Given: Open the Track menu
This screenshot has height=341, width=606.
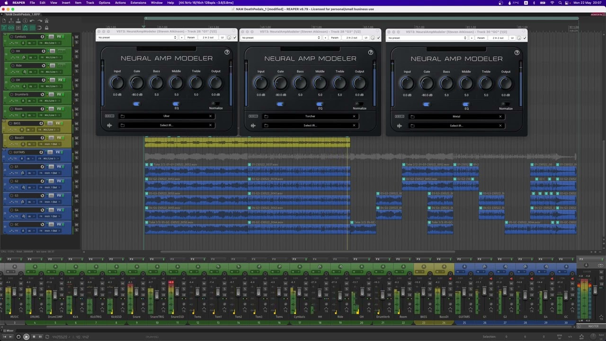Looking at the screenshot, I should pos(90,3).
